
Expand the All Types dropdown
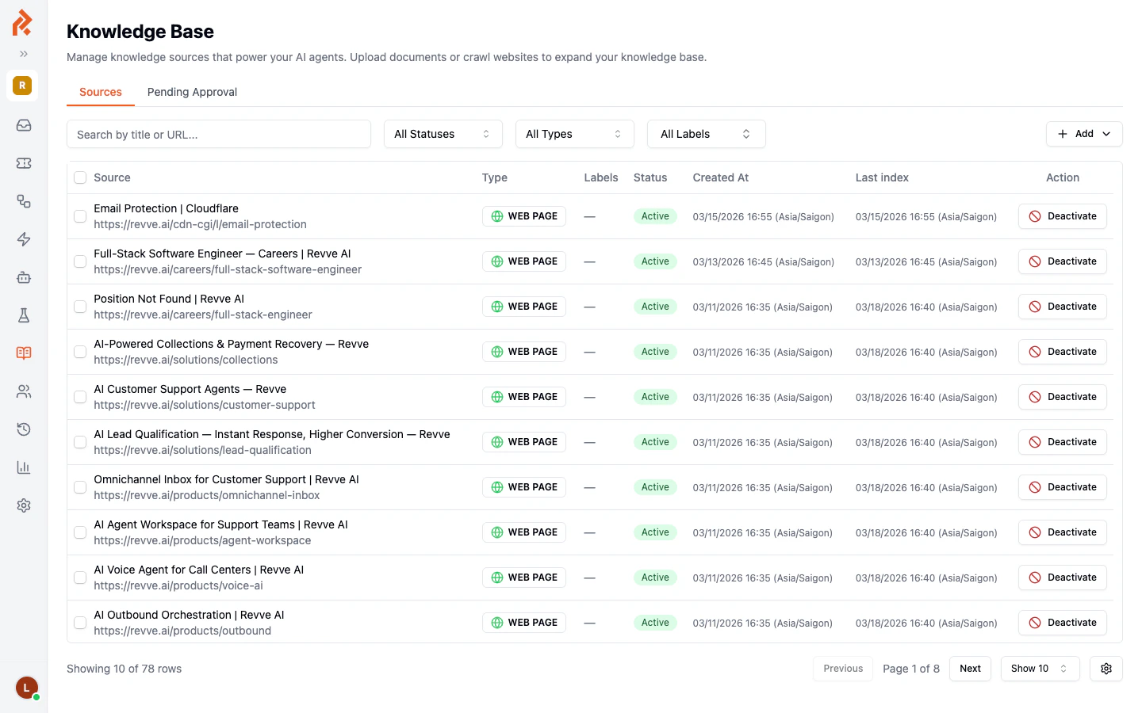[574, 134]
